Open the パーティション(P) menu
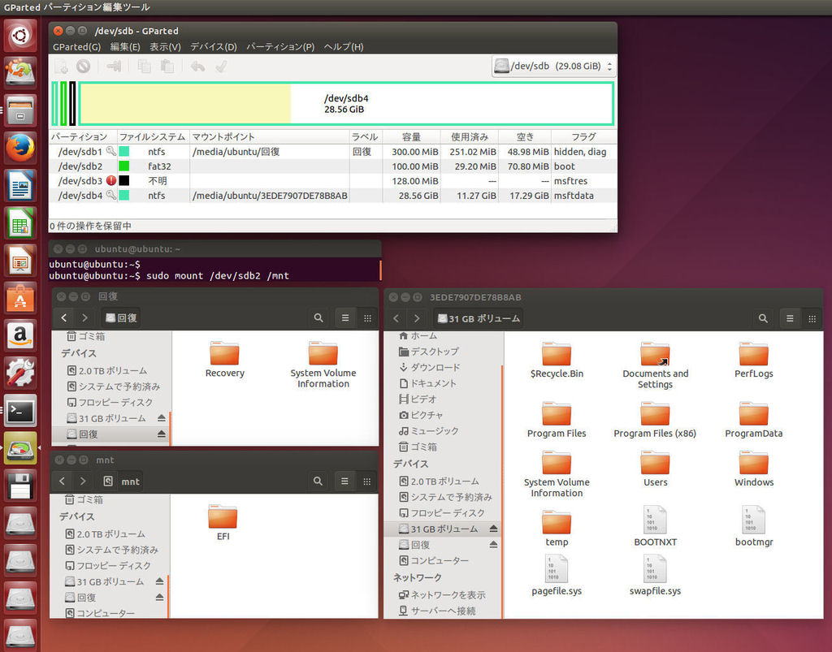This screenshot has height=652, width=832. 280,46
